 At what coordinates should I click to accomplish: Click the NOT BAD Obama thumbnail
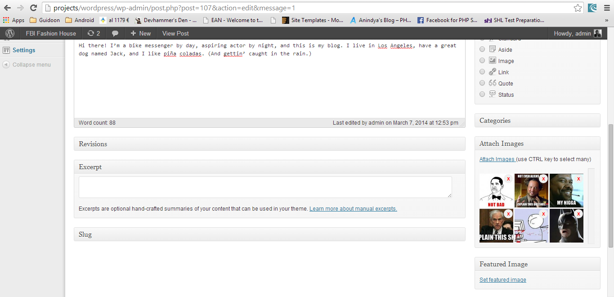pos(496,190)
